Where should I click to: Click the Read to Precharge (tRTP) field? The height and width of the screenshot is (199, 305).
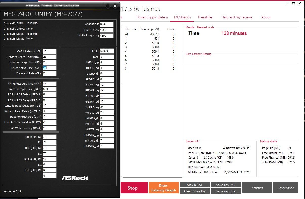click(50, 117)
